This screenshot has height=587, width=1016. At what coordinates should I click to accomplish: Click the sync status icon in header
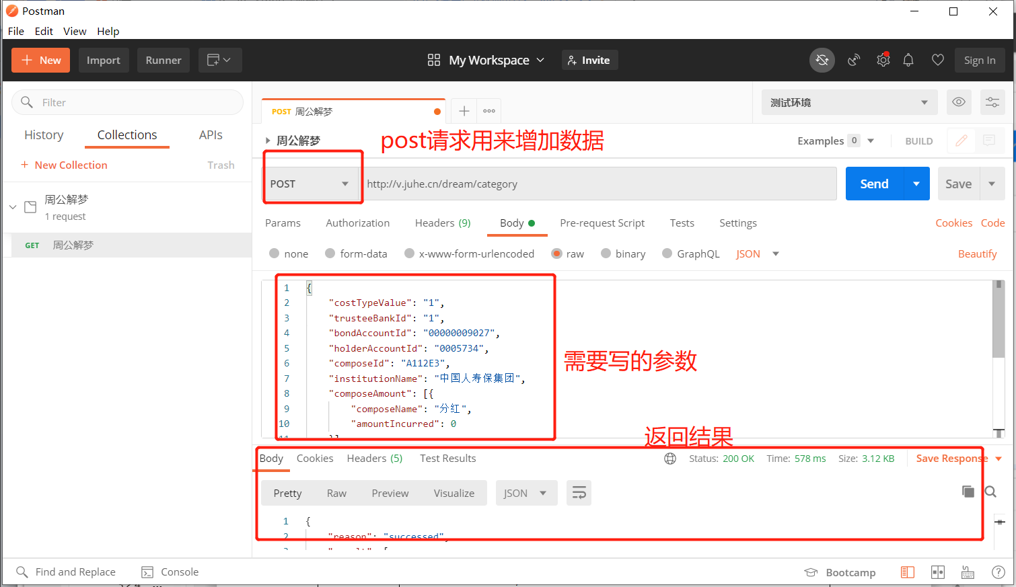[x=822, y=60]
